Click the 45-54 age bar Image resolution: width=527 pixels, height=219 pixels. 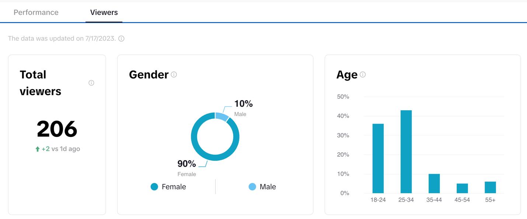[x=462, y=188]
